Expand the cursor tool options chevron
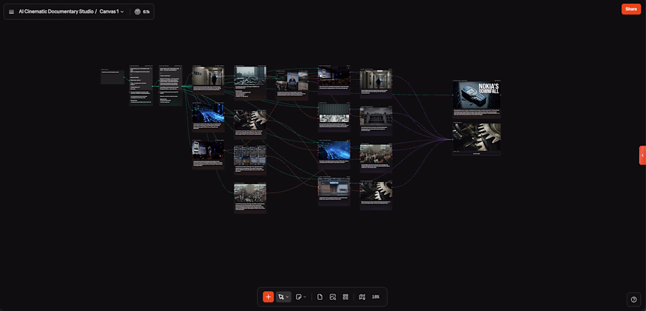Viewport: 646px width, 311px height. click(288, 297)
